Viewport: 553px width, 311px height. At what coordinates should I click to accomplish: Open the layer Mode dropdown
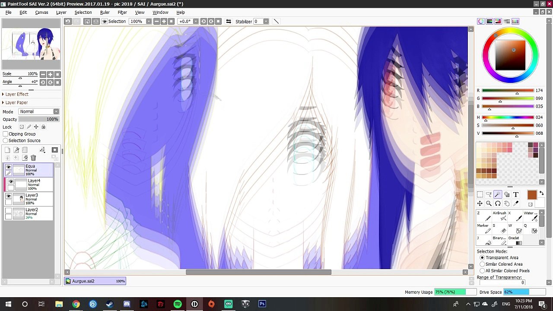point(39,111)
